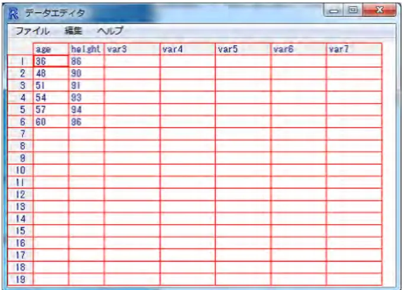
Task: Click empty var5 cell in row 3
Action: [243, 85]
